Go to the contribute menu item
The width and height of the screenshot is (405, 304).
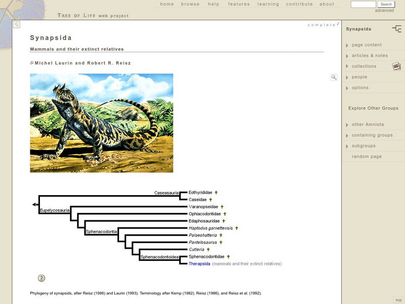299,4
